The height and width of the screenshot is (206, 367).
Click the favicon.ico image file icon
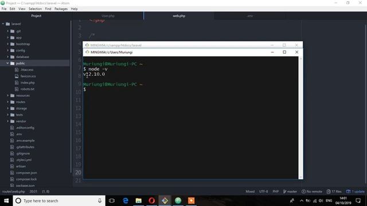tap(17, 76)
